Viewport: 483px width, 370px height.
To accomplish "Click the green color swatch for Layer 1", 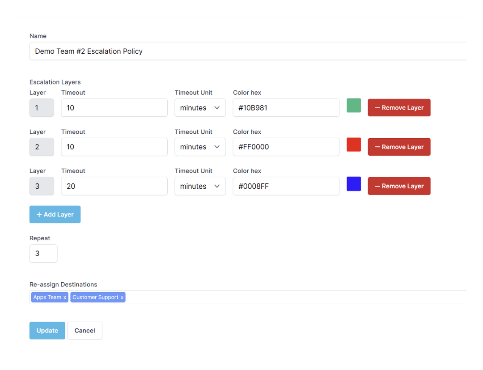I will [353, 106].
